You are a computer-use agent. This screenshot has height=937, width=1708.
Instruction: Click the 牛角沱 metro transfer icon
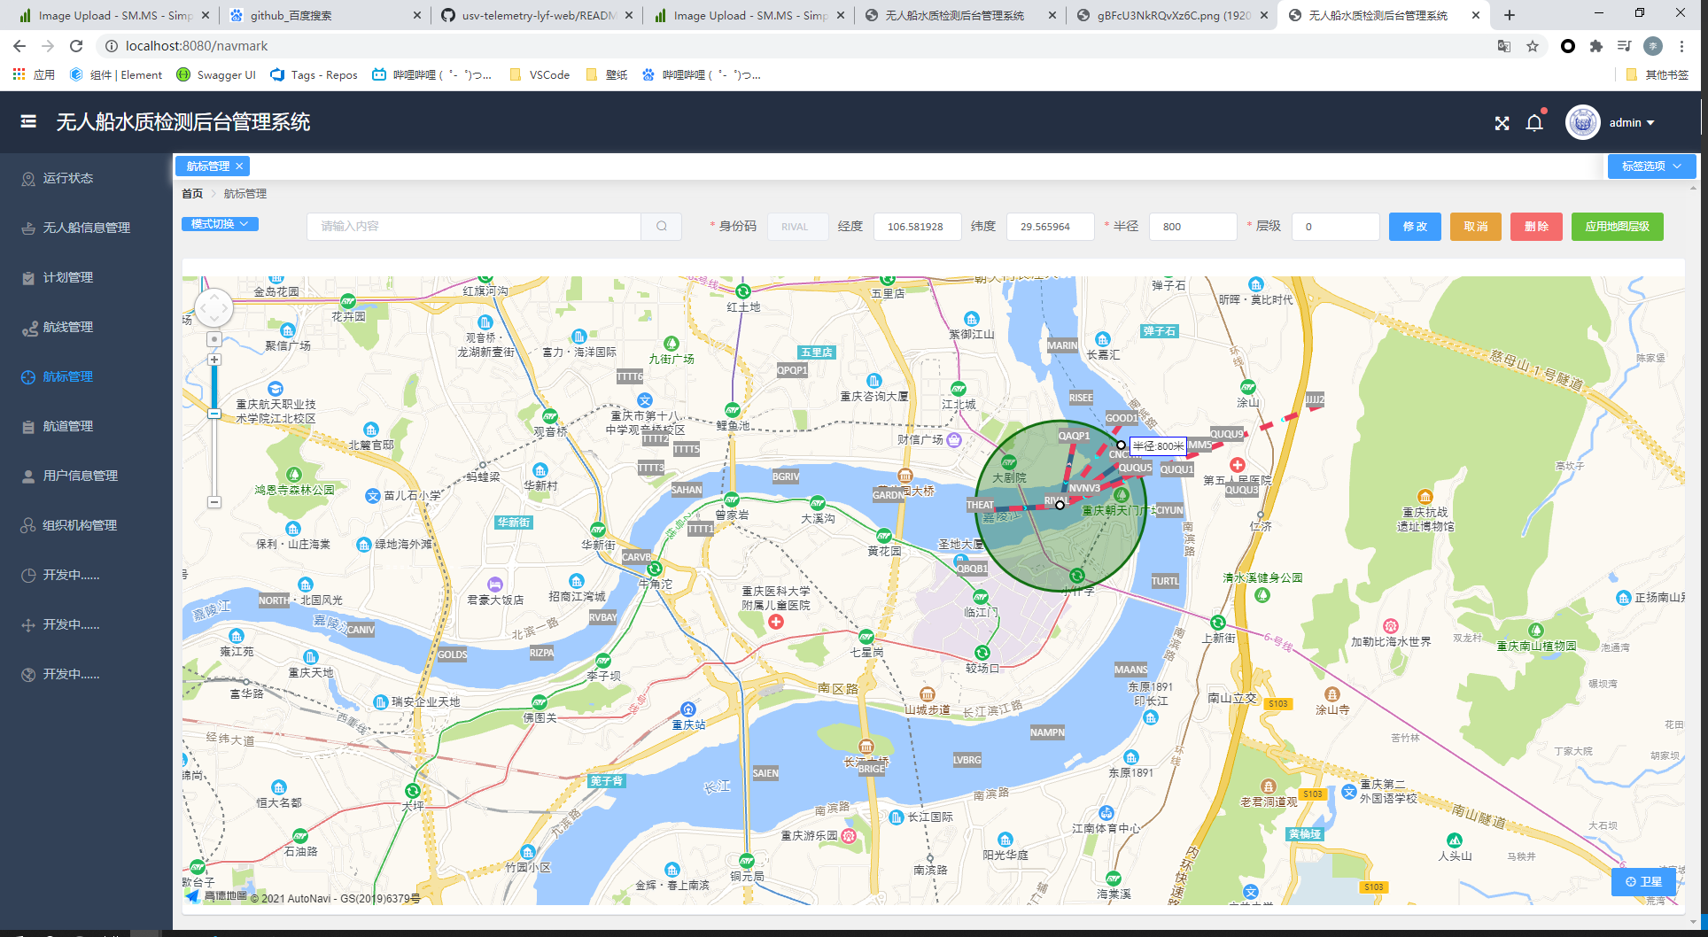click(x=655, y=569)
